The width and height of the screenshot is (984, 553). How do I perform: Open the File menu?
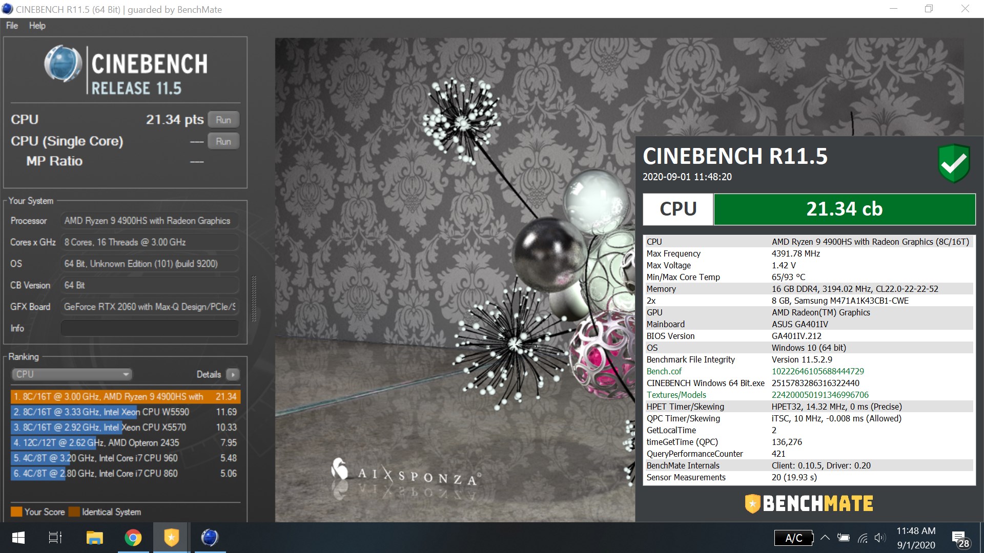click(x=12, y=26)
